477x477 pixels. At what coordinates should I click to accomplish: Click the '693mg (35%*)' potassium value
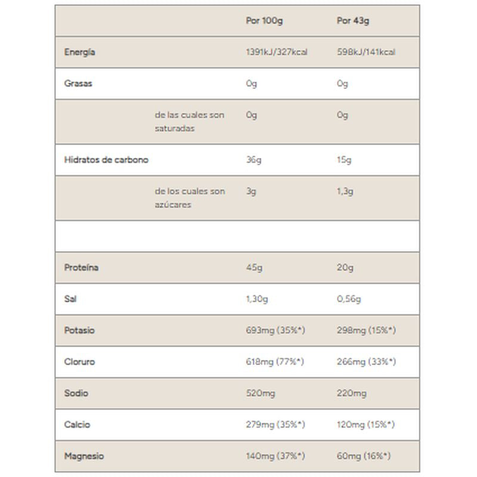pyautogui.click(x=275, y=330)
